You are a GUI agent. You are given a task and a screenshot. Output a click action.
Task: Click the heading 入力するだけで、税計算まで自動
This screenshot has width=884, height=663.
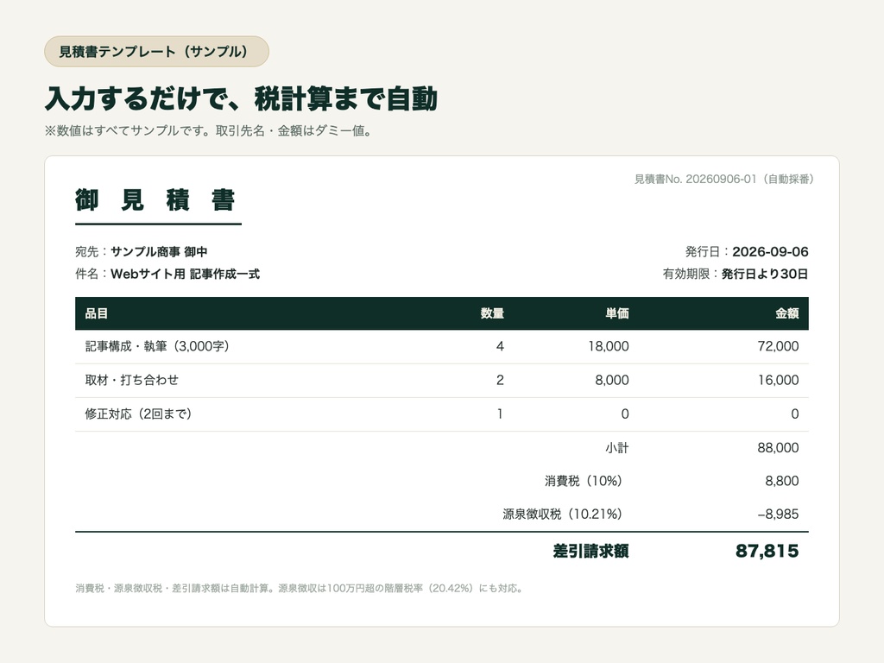[241, 98]
